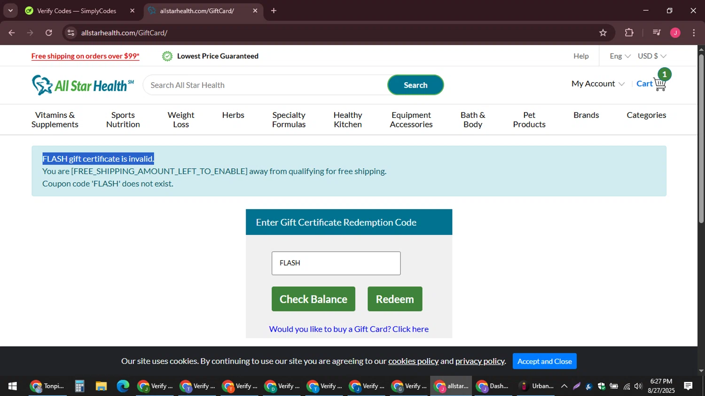Open the shopping cart icon

tap(660, 84)
